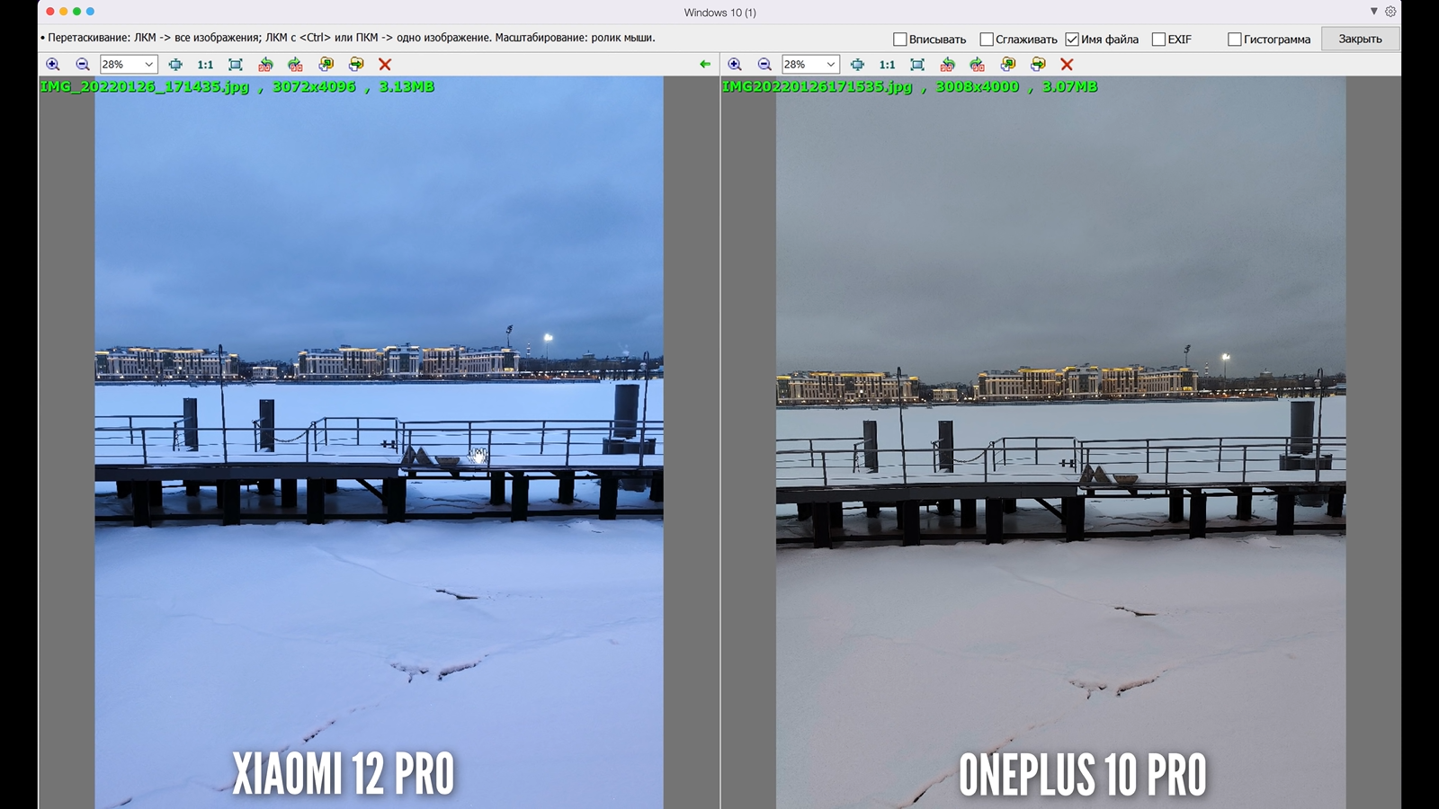Image resolution: width=1439 pixels, height=809 pixels.
Task: Uncheck the Имя файла checkbox
Action: [x=1072, y=40]
